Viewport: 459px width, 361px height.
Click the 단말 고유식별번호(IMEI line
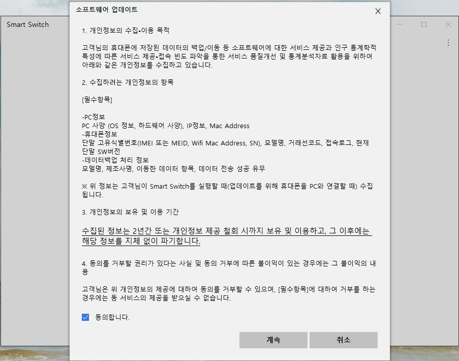click(x=225, y=147)
